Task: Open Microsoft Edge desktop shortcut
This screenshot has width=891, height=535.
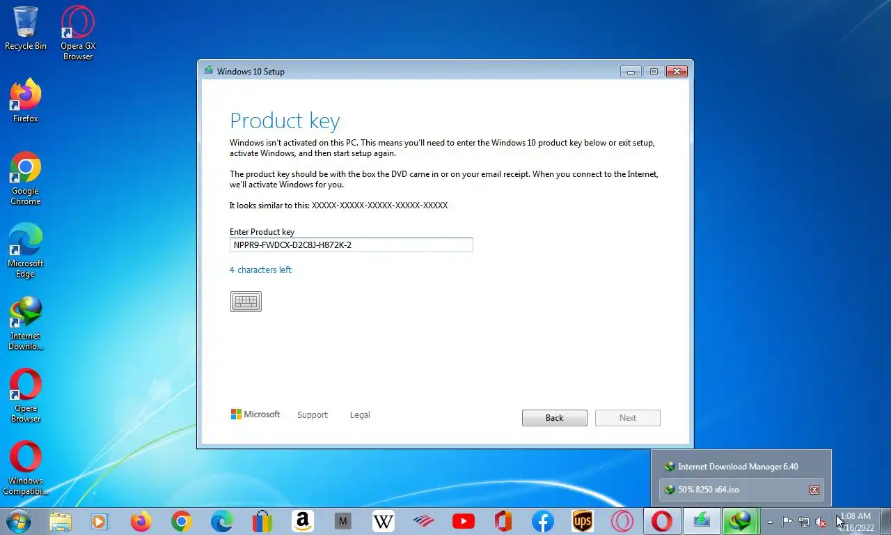Action: [26, 251]
